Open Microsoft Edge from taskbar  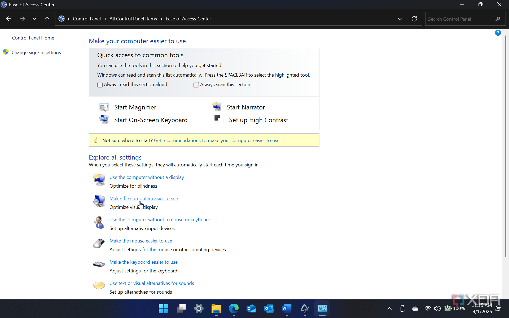(x=234, y=308)
